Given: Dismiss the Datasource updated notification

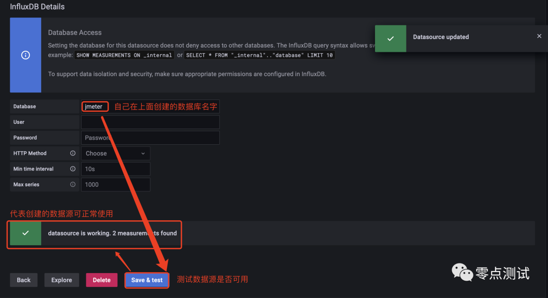Looking at the screenshot, I should [x=539, y=36].
